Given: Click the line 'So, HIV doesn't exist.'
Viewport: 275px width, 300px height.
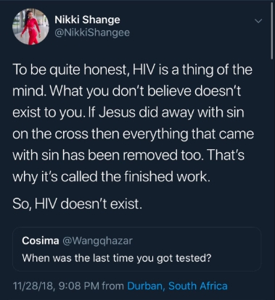Looking at the screenshot, I should click(x=77, y=204).
